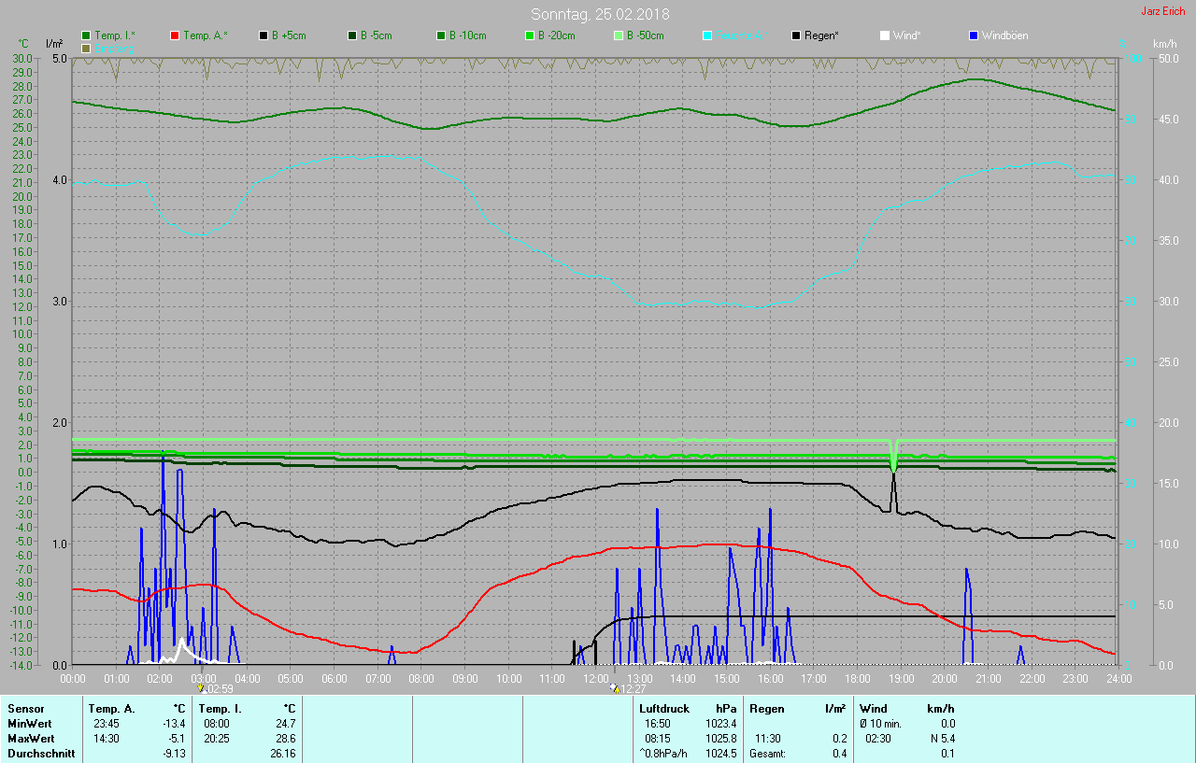
Task: Click the light green B -50cm swatch
Action: click(618, 35)
